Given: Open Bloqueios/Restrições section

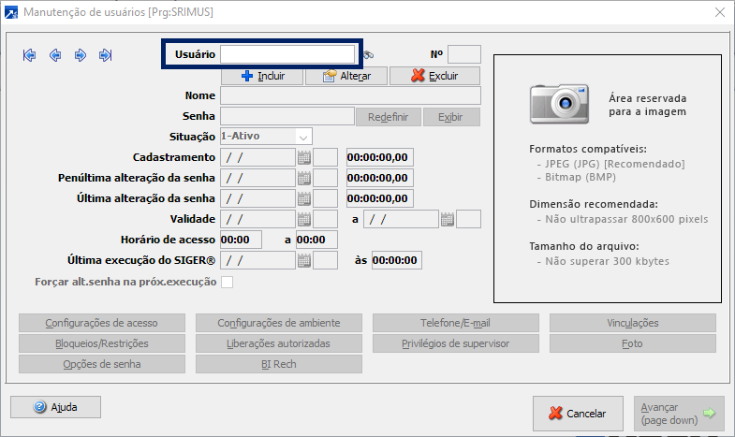Looking at the screenshot, I should click(x=102, y=343).
